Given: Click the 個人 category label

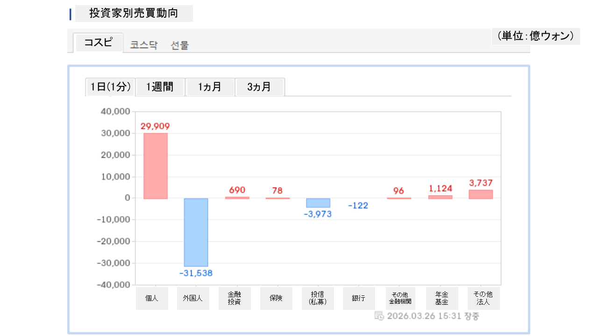Looking at the screenshot, I should click(152, 298).
